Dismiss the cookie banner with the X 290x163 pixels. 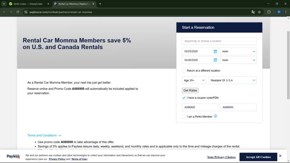[280, 156]
